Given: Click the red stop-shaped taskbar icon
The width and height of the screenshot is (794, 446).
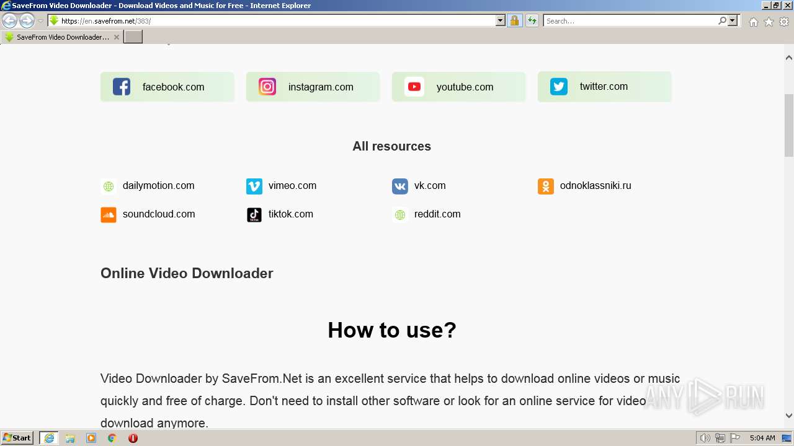Looking at the screenshot, I should click(133, 438).
